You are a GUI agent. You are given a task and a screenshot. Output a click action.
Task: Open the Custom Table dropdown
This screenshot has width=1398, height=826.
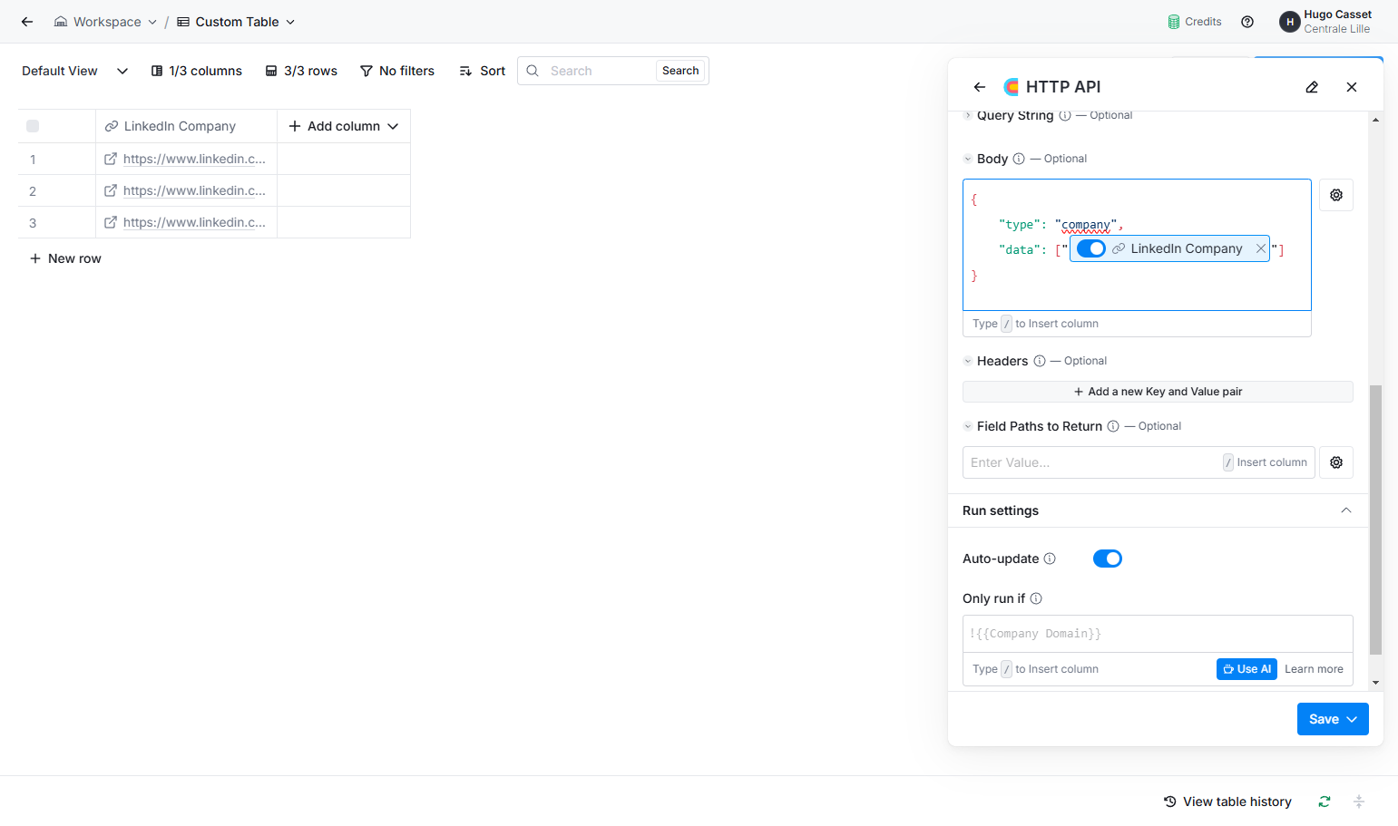point(236,22)
